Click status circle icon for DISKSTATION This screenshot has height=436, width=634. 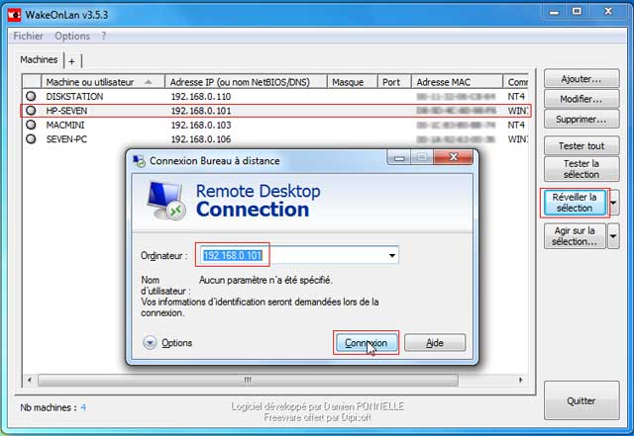[31, 96]
